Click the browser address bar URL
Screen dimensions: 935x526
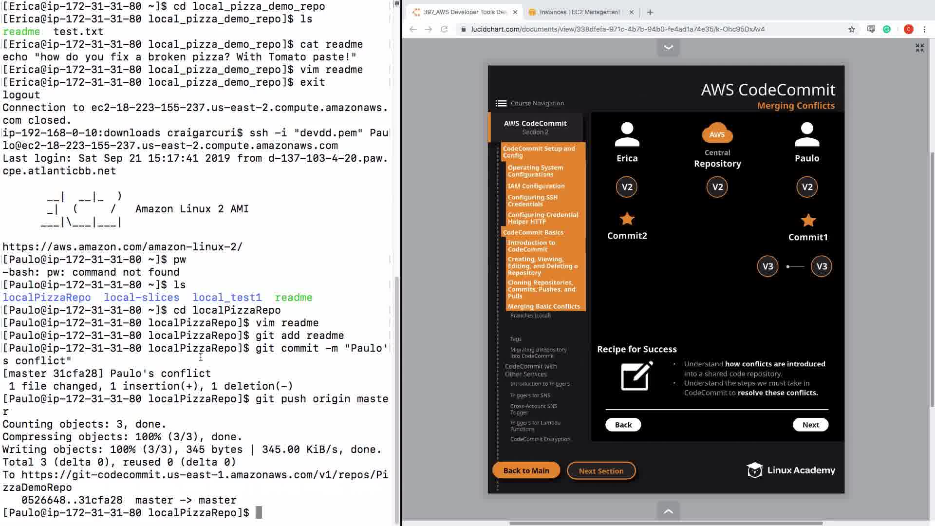[617, 29]
